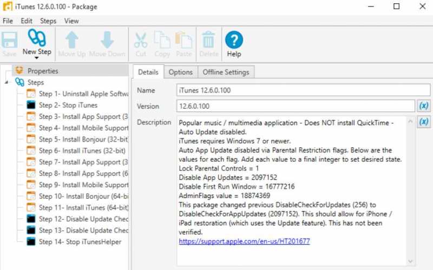Image resolution: width=433 pixels, height=270 pixels.
Task: Click the Properties package icon in the tree
Action: click(19, 70)
